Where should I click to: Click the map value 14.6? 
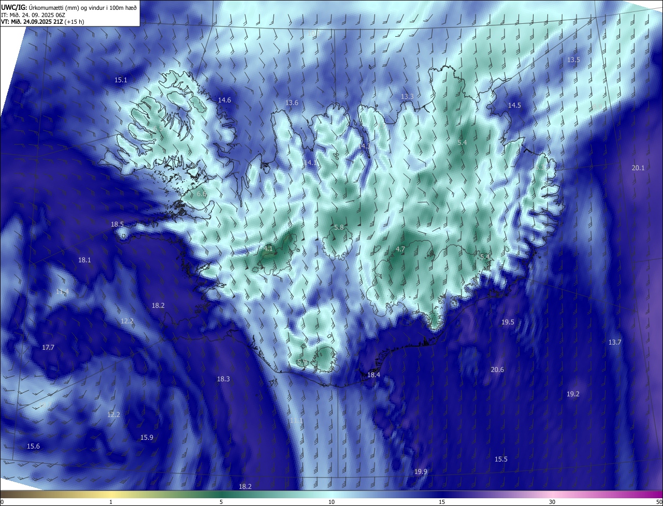224,100
